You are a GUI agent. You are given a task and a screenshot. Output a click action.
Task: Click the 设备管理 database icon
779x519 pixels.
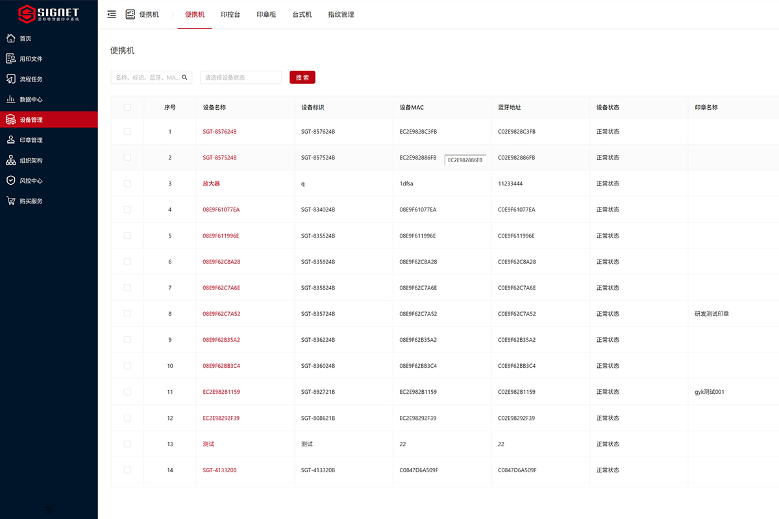[x=10, y=119]
